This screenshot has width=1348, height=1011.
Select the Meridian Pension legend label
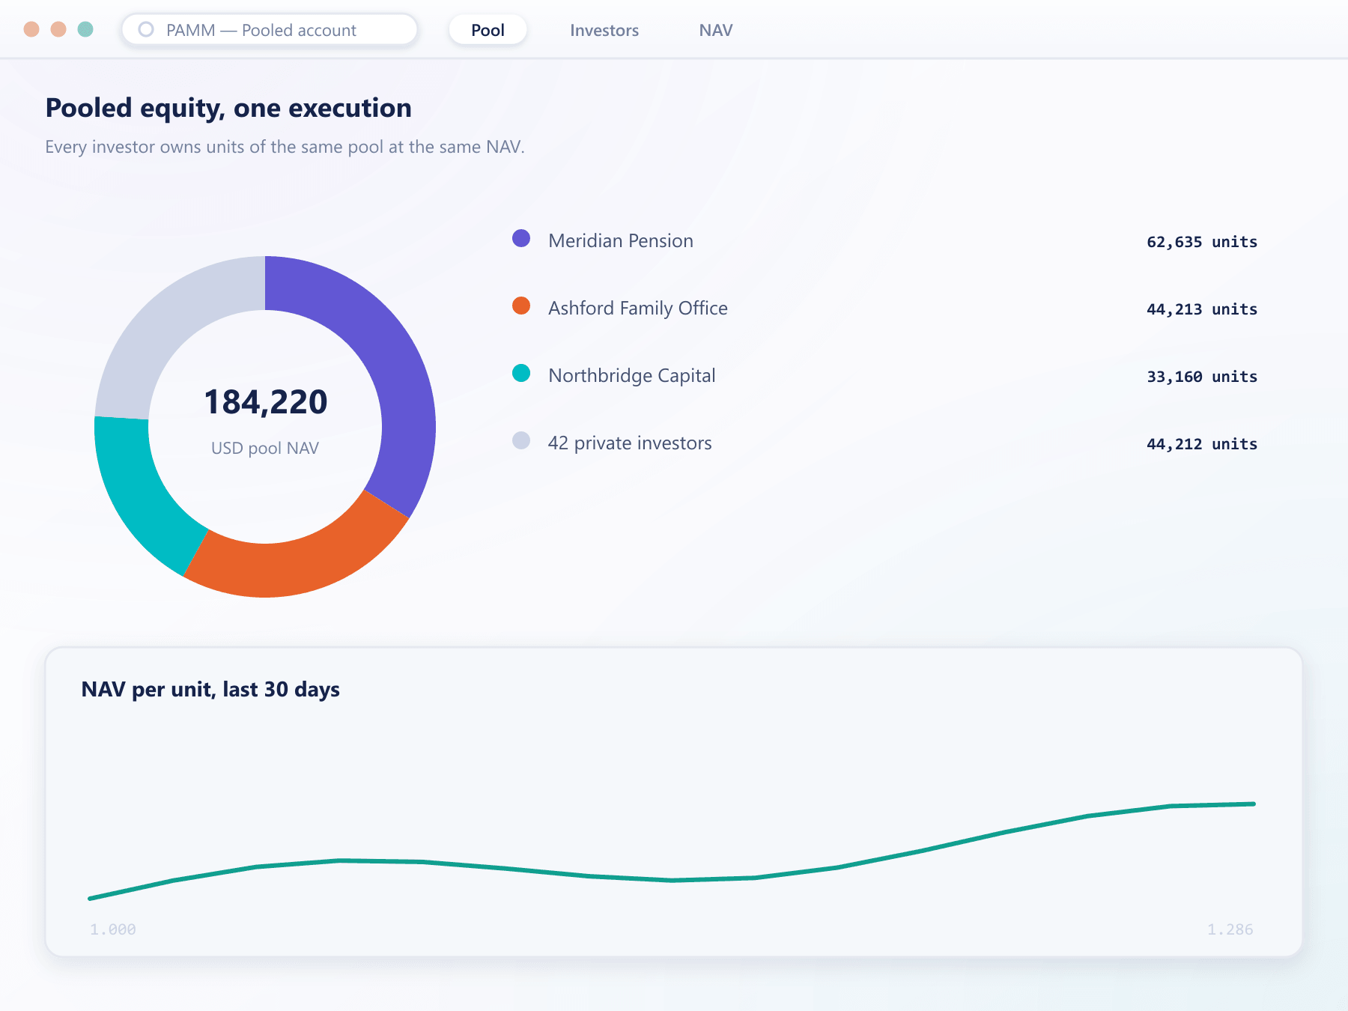coord(621,240)
